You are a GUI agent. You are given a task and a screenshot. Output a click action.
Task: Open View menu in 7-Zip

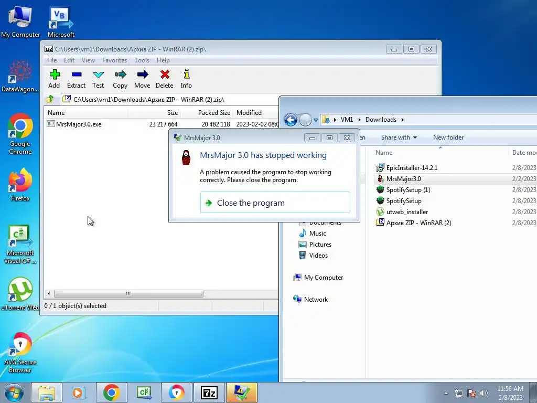point(88,60)
